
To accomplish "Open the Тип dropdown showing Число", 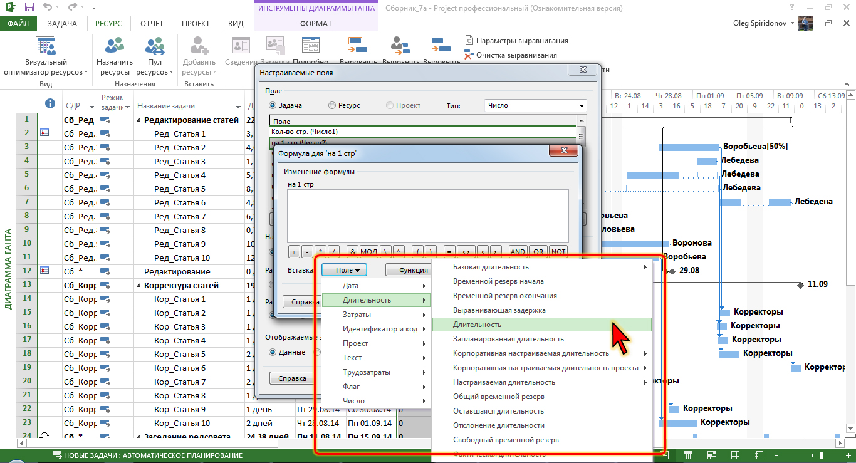I will point(535,106).
